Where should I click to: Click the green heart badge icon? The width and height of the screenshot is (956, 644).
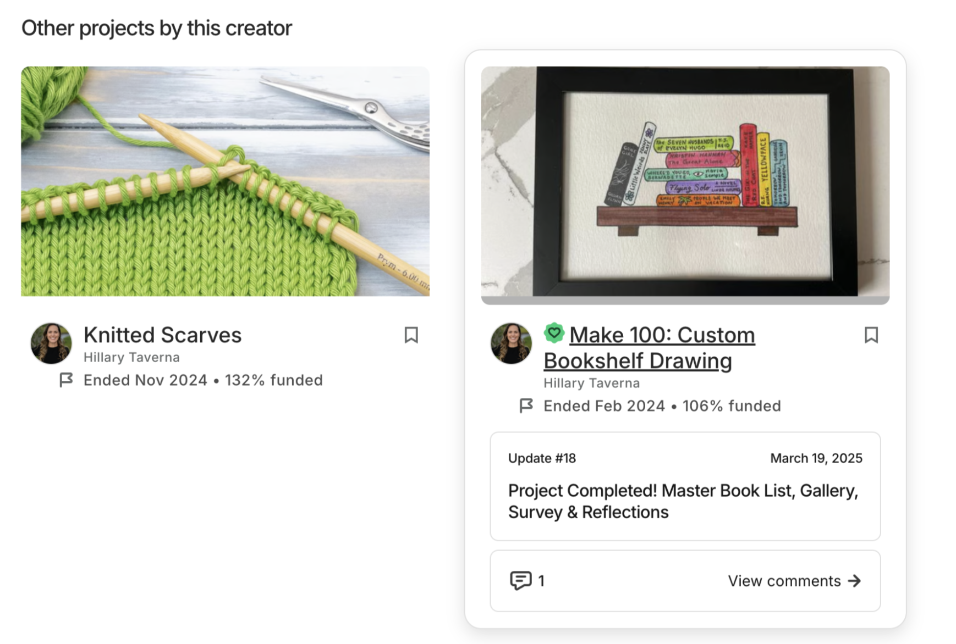click(554, 333)
